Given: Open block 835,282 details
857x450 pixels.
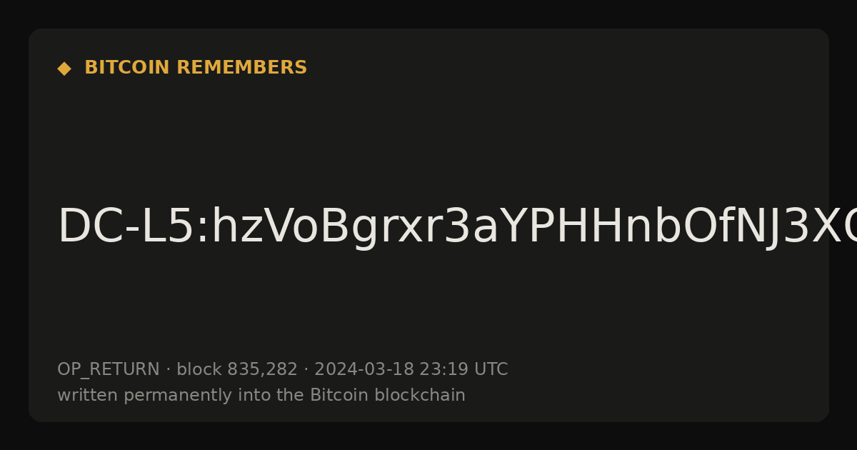Looking at the screenshot, I should (x=237, y=370).
